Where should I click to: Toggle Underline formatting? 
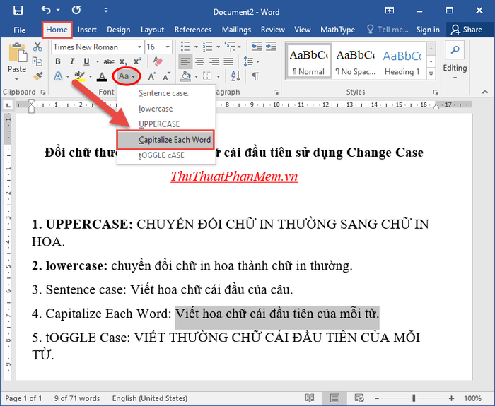pos(86,61)
